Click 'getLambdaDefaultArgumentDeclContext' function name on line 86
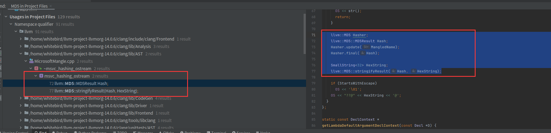Image resolution: width=551 pixels, height=133 pixels. (x=361, y=125)
